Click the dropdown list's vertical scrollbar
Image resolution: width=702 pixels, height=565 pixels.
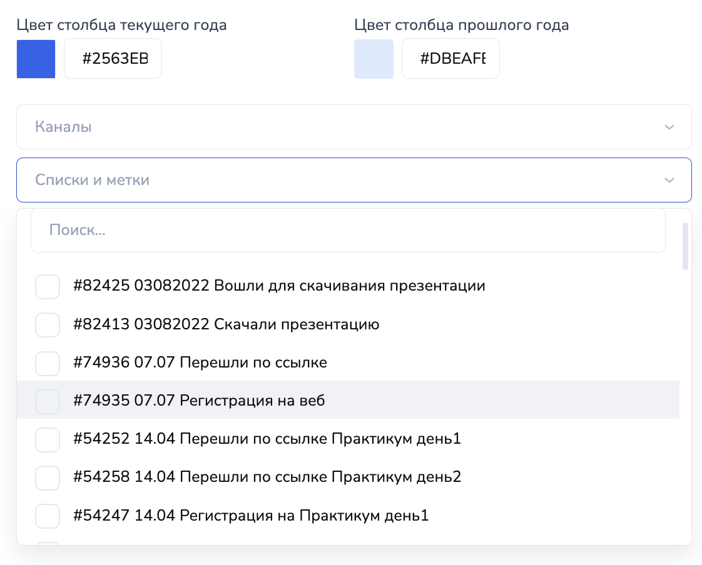tap(685, 246)
